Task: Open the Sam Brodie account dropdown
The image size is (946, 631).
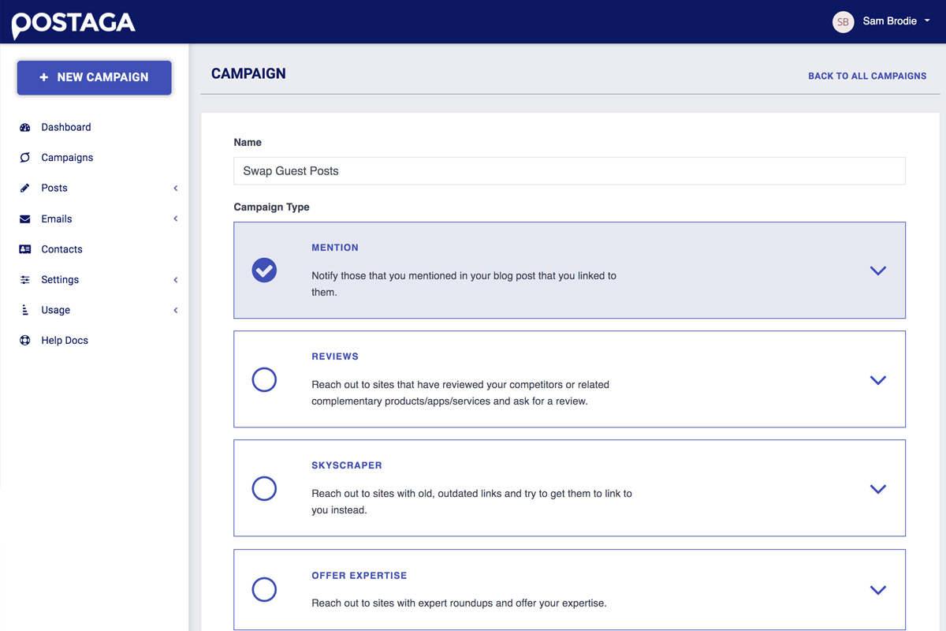Action: pos(896,21)
